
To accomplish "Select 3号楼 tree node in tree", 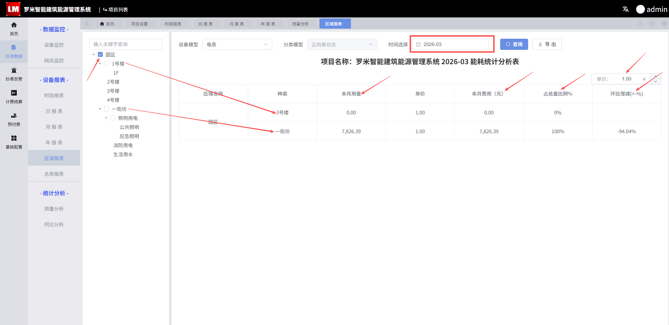I will pyautogui.click(x=113, y=91).
